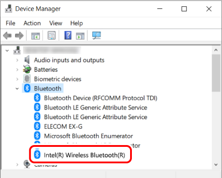This screenshot has width=222, height=178.
Task: Click the Biometric devices fingerprint icon
Action: tap(27, 79)
